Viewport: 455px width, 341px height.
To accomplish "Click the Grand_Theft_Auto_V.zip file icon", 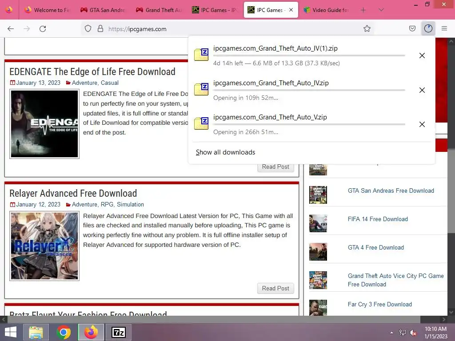I will (201, 123).
